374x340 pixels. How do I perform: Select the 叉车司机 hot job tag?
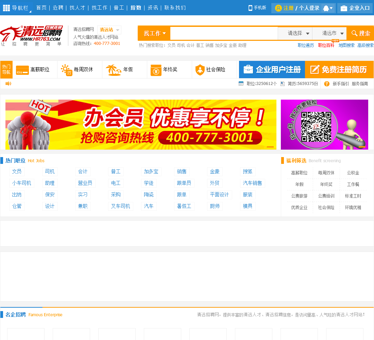pyautogui.click(x=120, y=206)
